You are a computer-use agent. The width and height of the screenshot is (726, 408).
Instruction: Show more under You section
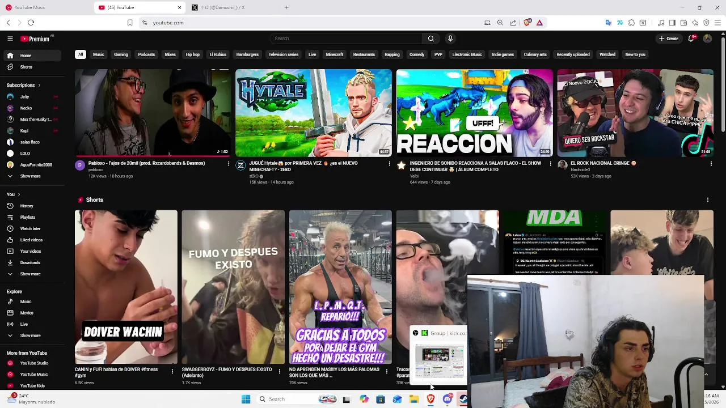31,274
